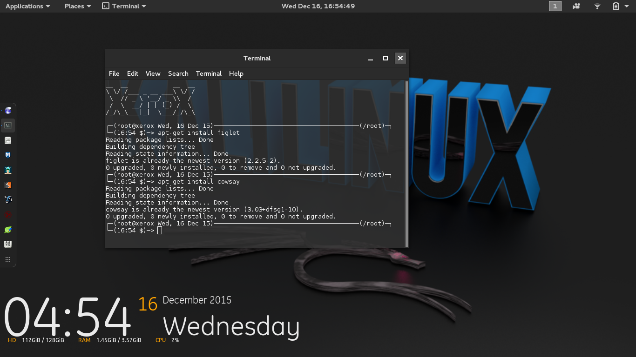Open Wireshark from the dock
This screenshot has height=357, width=636.
(8, 199)
